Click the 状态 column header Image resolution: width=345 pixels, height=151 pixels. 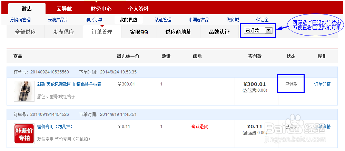pyautogui.click(x=291, y=57)
